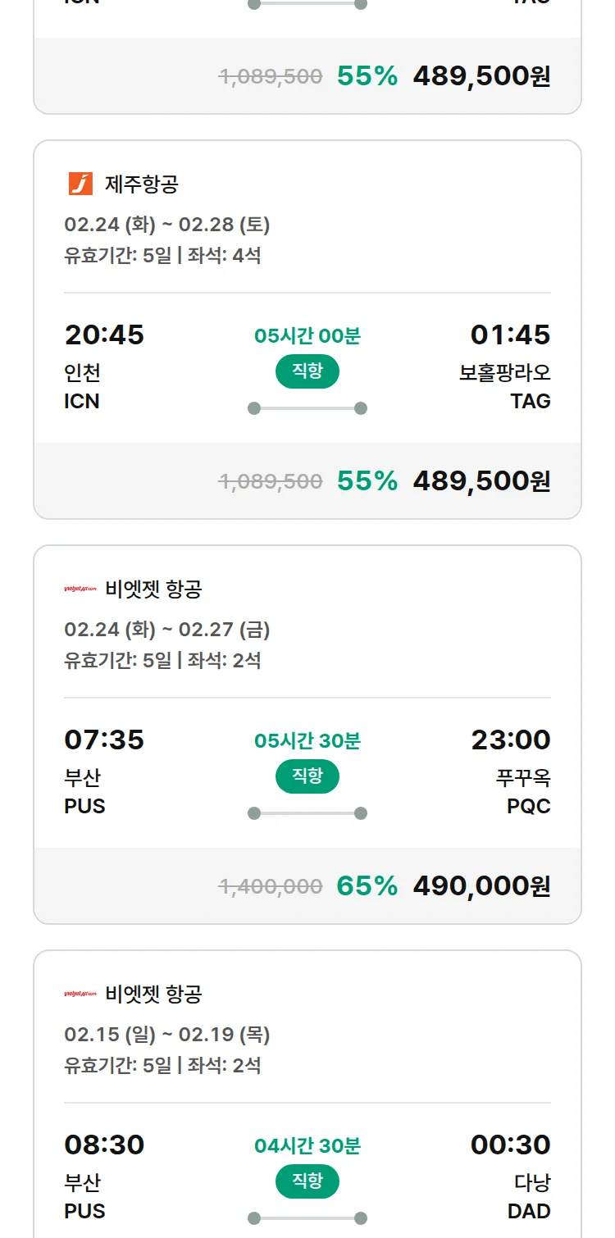Screen dimensions: 615x1238
Task: Click the 65% discount label
Action: (367, 885)
